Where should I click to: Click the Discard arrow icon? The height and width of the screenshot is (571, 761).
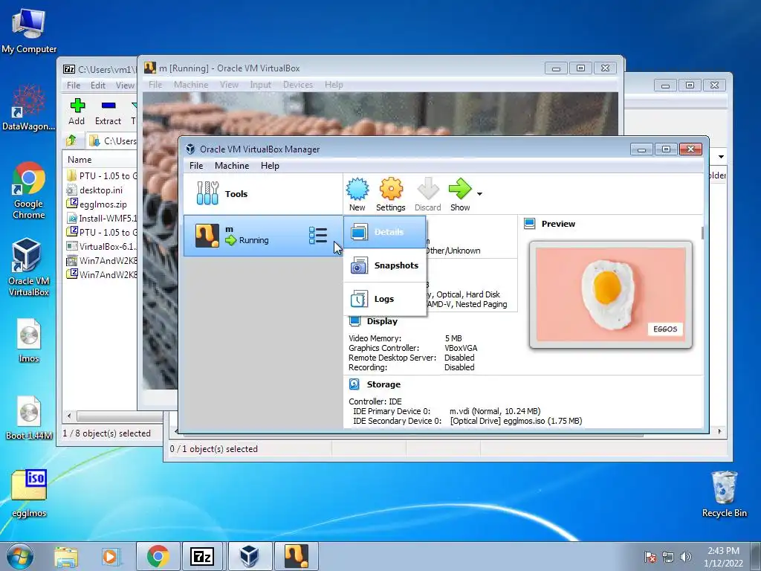coord(427,189)
